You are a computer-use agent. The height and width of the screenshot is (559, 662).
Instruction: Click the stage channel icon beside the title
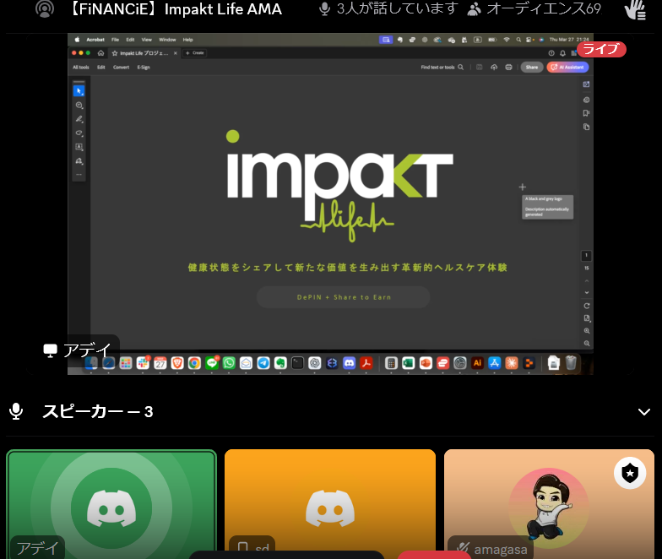tap(45, 8)
